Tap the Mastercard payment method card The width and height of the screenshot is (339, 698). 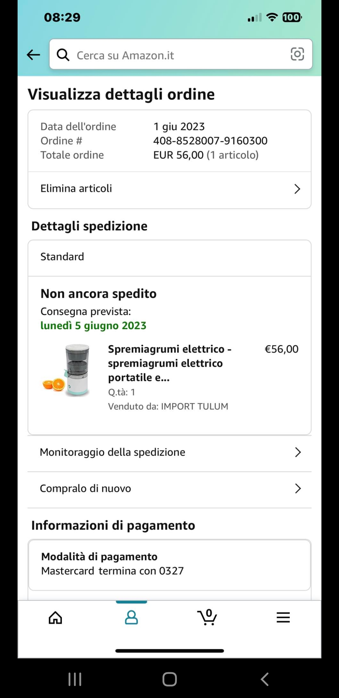click(169, 564)
